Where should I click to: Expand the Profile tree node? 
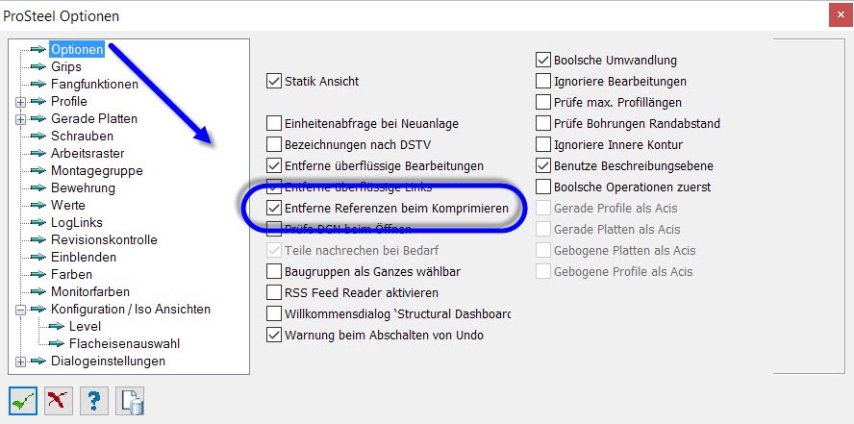(x=21, y=102)
